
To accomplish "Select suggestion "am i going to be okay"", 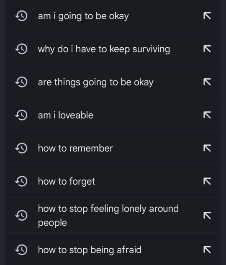I will (x=113, y=16).
